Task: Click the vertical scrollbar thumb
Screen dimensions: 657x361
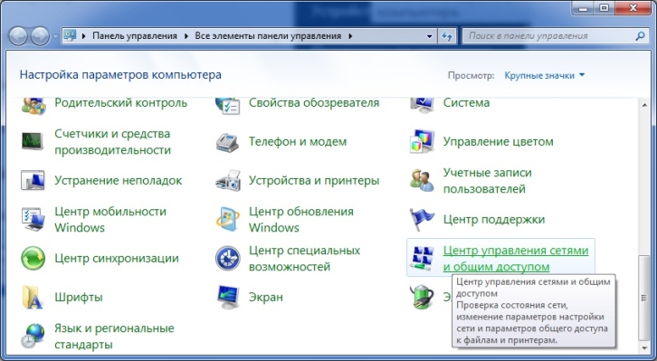Action: pos(644,298)
